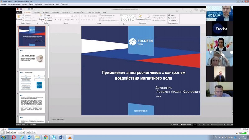
Task: Open the Медиа menu in VLC
Action: pyautogui.click(x=3, y=4)
